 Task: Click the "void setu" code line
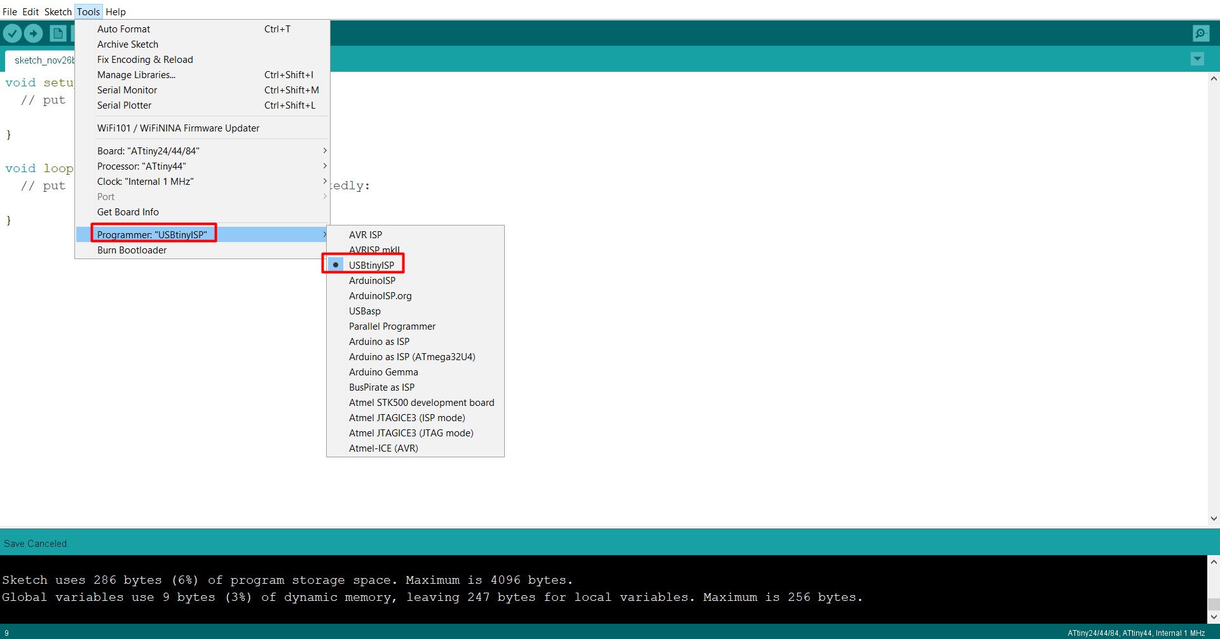(39, 83)
